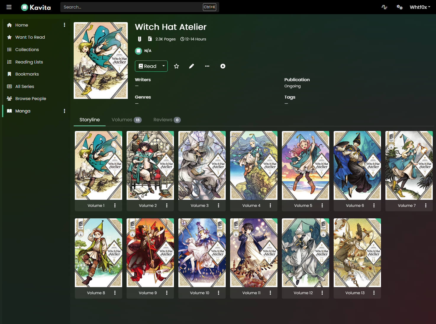Open the activity pulse icon in header

(x=384, y=7)
